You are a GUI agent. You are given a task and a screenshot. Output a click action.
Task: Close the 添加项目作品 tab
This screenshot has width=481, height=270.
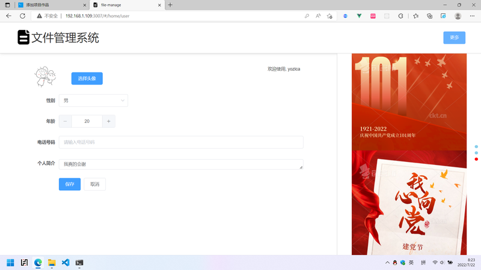click(x=85, y=5)
